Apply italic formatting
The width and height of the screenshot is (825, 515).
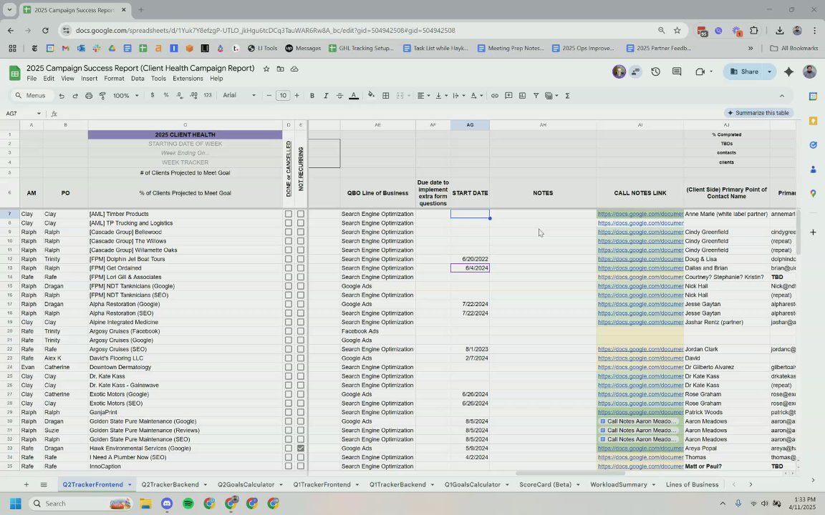tap(326, 96)
